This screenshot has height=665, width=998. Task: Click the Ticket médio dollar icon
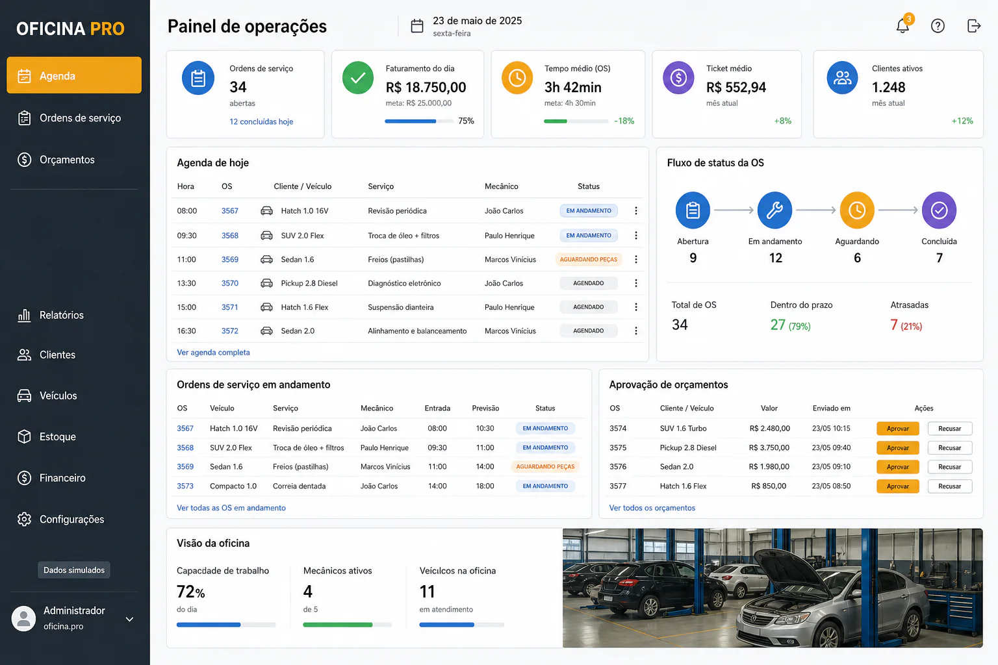678,78
